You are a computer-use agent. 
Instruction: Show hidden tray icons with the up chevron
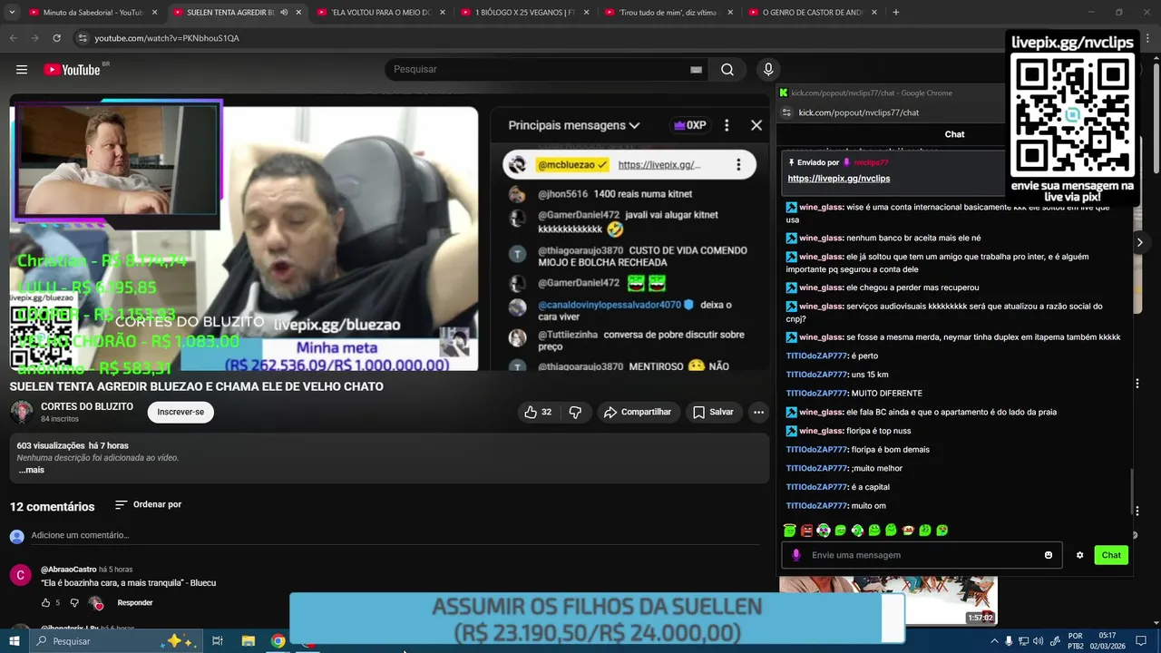click(994, 641)
